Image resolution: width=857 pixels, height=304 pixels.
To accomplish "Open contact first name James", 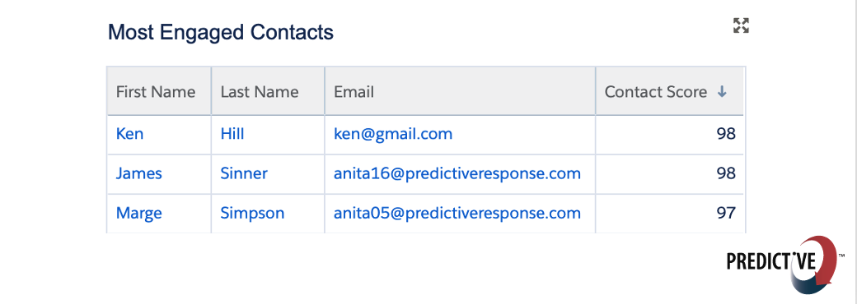I will (138, 173).
